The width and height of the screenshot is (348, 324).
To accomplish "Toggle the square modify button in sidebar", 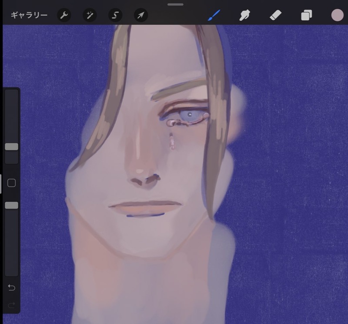I will click(12, 183).
